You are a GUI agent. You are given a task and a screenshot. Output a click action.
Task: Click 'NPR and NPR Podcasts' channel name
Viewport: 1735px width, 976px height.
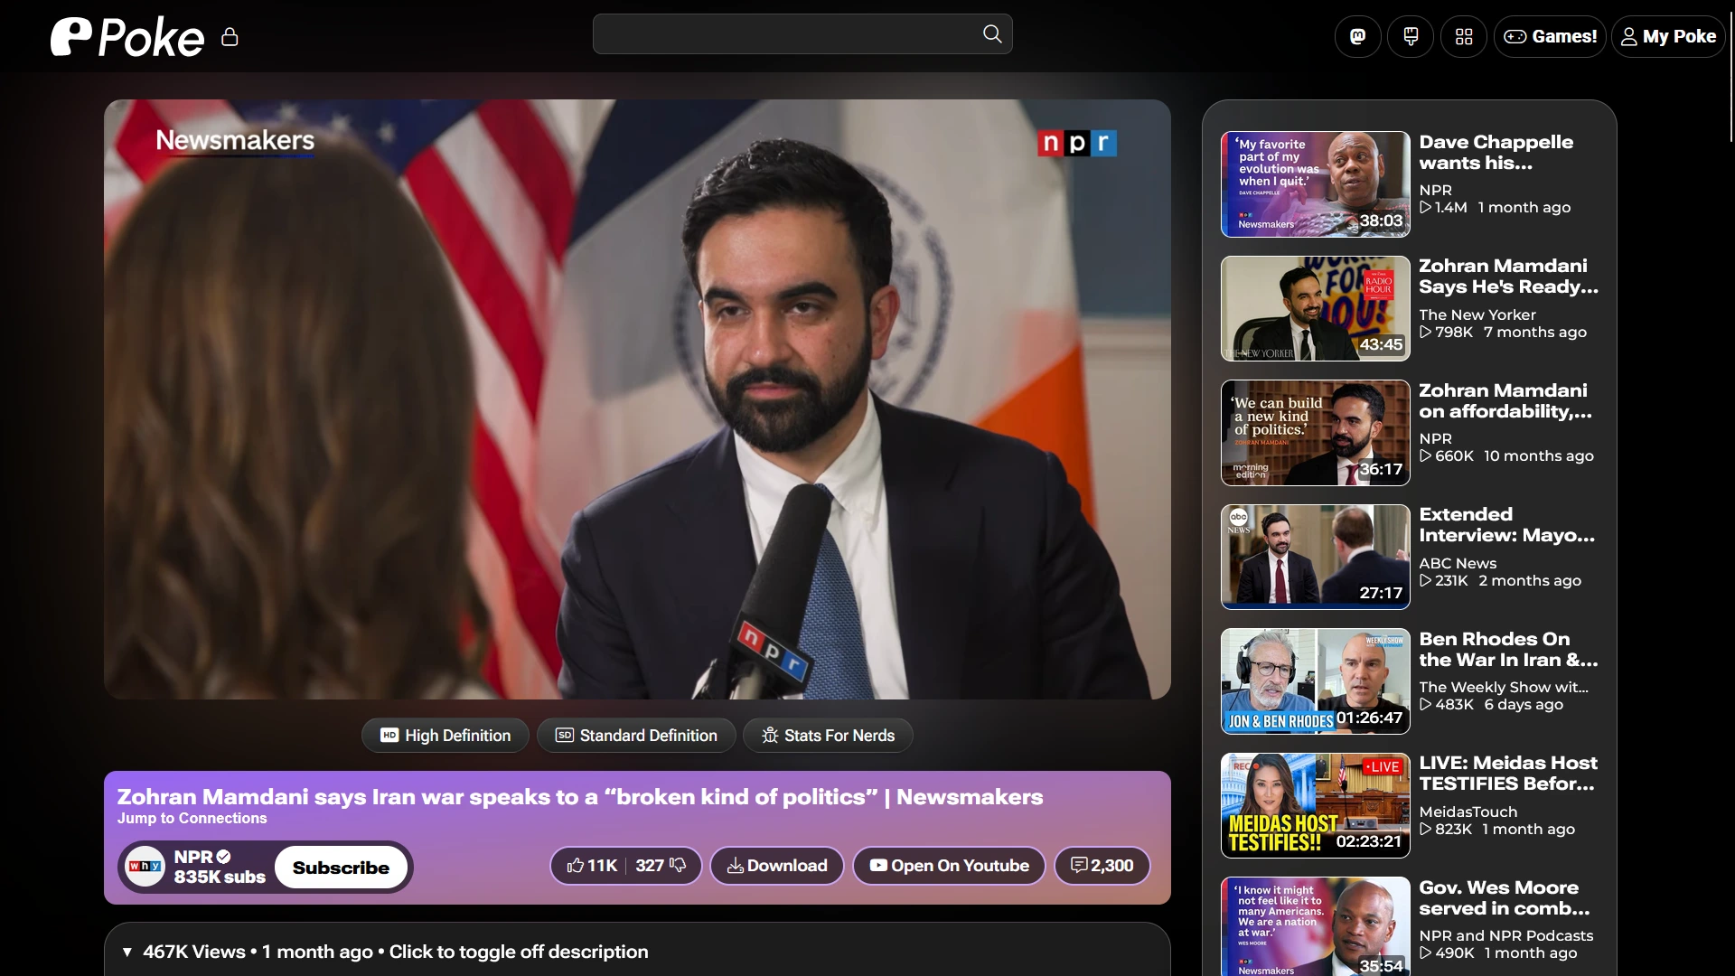click(x=1505, y=935)
